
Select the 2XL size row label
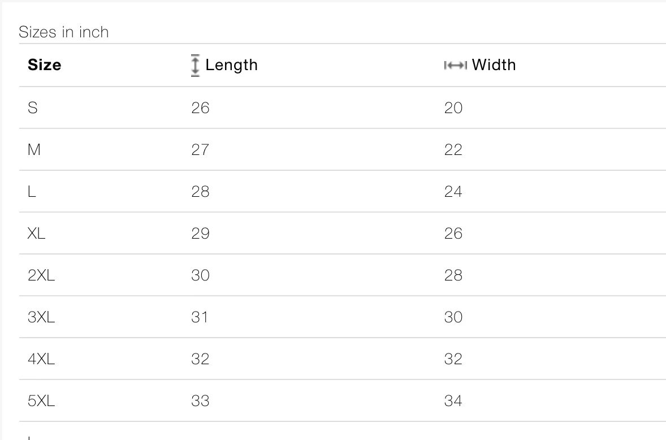point(41,275)
